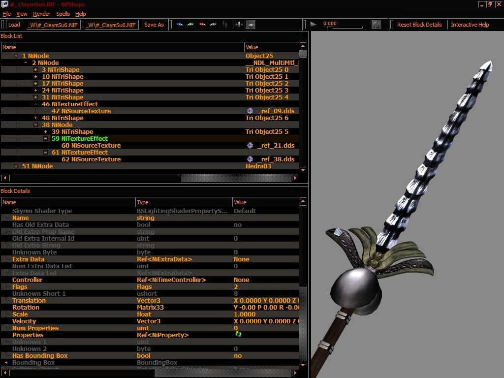Open the Render menu
Image resolution: width=504 pixels, height=378 pixels.
41,14
